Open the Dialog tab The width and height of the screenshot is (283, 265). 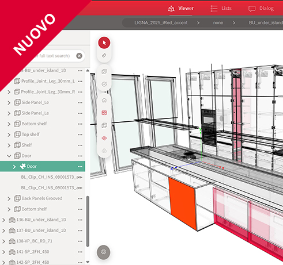point(261,9)
